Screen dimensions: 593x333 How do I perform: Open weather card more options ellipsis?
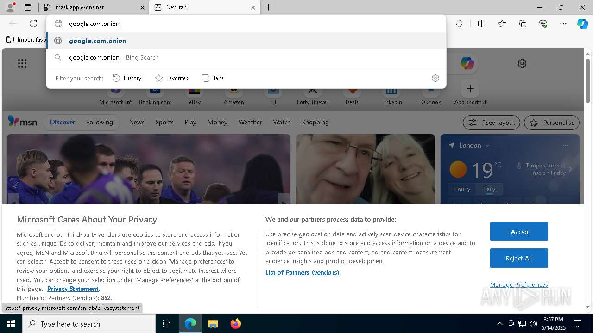[x=565, y=145]
